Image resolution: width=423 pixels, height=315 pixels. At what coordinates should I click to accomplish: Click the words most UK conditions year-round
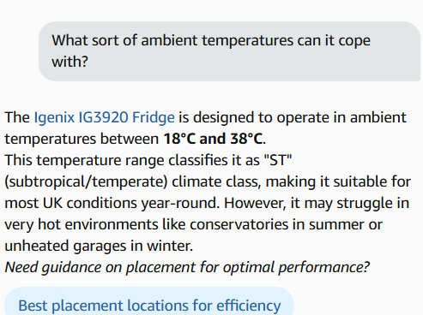coord(112,204)
